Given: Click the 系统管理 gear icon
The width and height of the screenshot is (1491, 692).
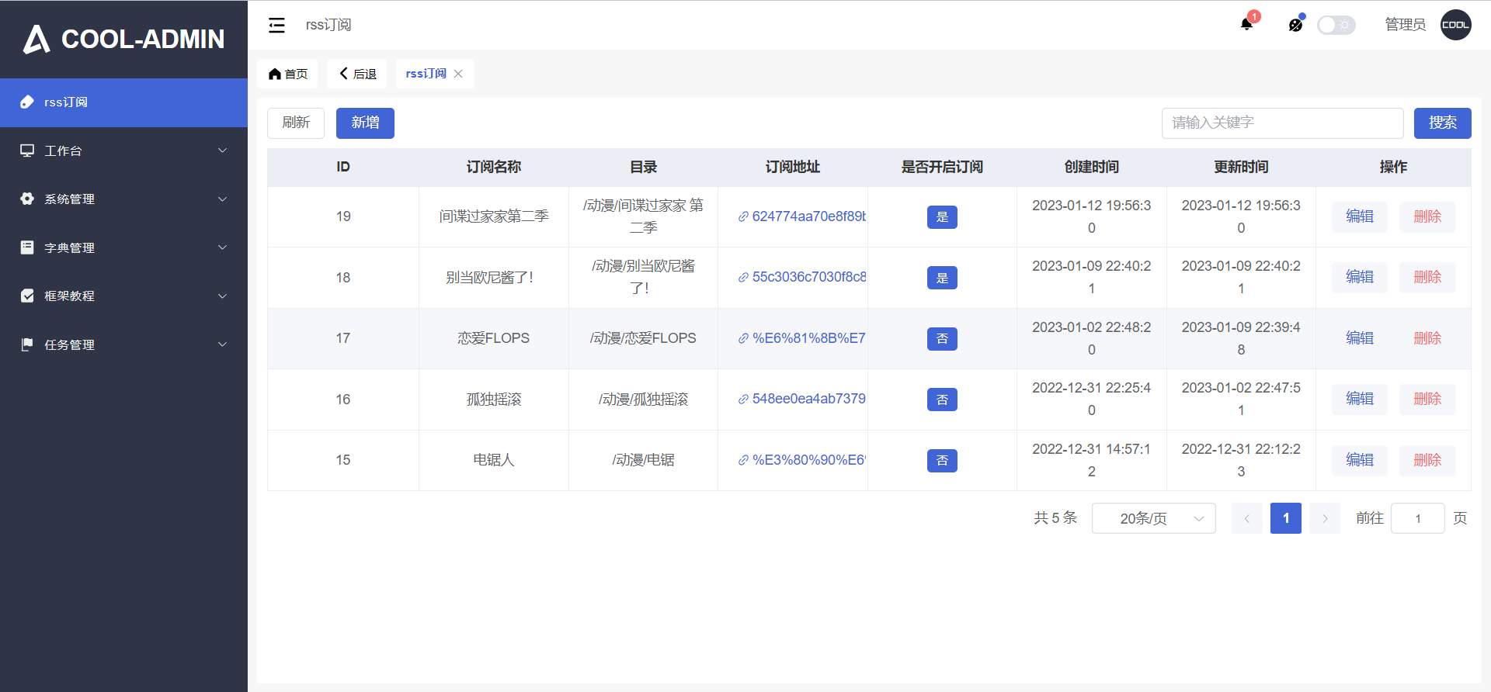Looking at the screenshot, I should click(27, 199).
